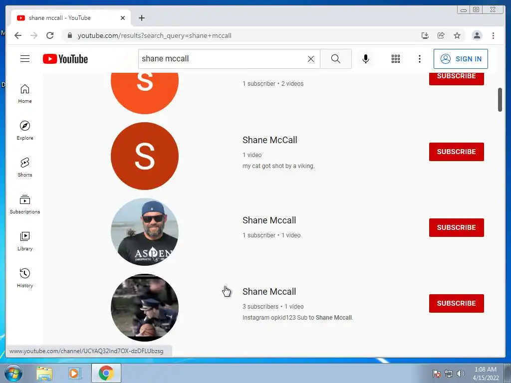Subscribe to Shane Mccall with 1 subscriber
The height and width of the screenshot is (383, 511).
(x=456, y=227)
